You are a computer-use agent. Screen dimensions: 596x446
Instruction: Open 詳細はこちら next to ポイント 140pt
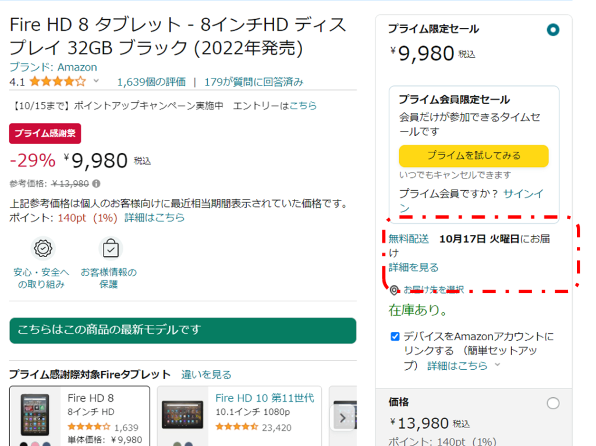pos(154,217)
